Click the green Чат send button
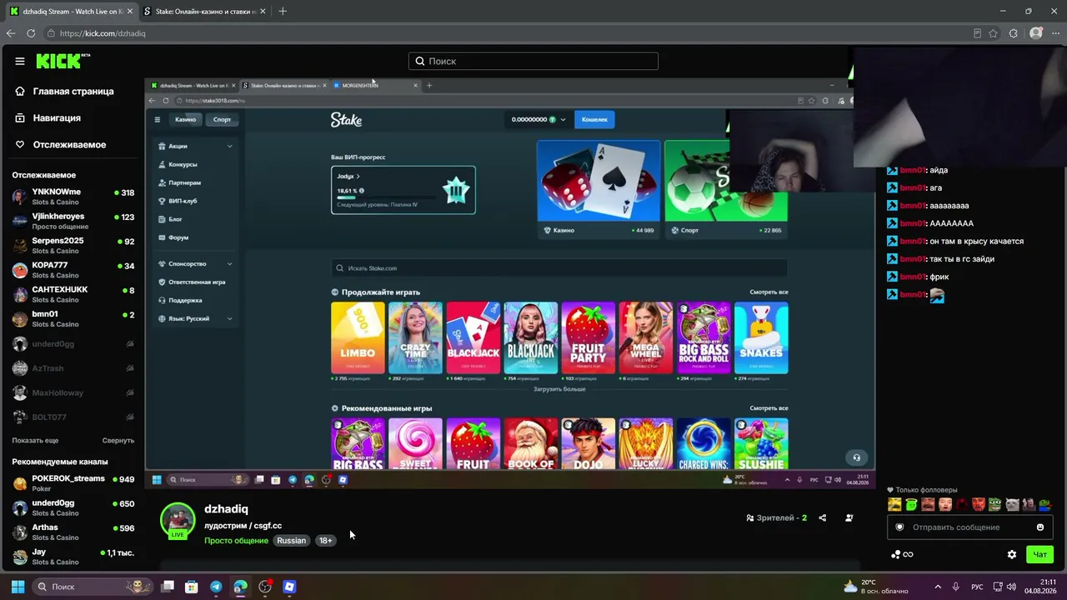This screenshot has width=1067, height=600. 1040,554
